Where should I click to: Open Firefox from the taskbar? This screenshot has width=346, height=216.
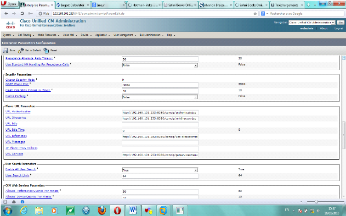(x=102, y=210)
